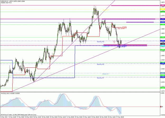
Task: Click the 'Monthly R2' line label
Action: point(101,64)
